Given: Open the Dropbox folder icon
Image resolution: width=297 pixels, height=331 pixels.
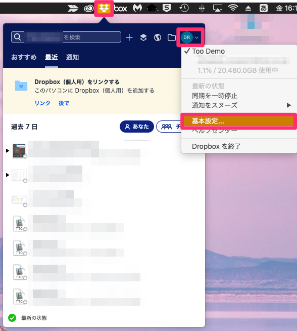Looking at the screenshot, I should coord(171,37).
